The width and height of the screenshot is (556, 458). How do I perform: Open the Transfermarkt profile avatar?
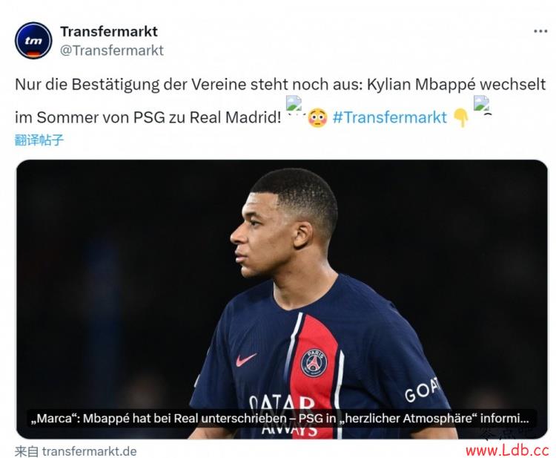(33, 41)
